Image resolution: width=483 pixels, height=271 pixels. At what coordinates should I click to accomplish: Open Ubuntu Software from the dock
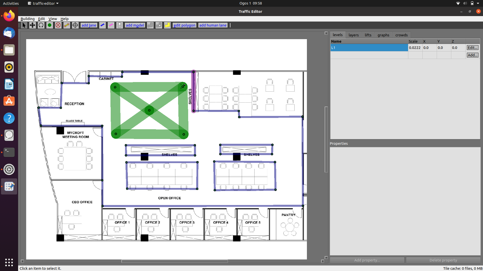tap(9, 101)
